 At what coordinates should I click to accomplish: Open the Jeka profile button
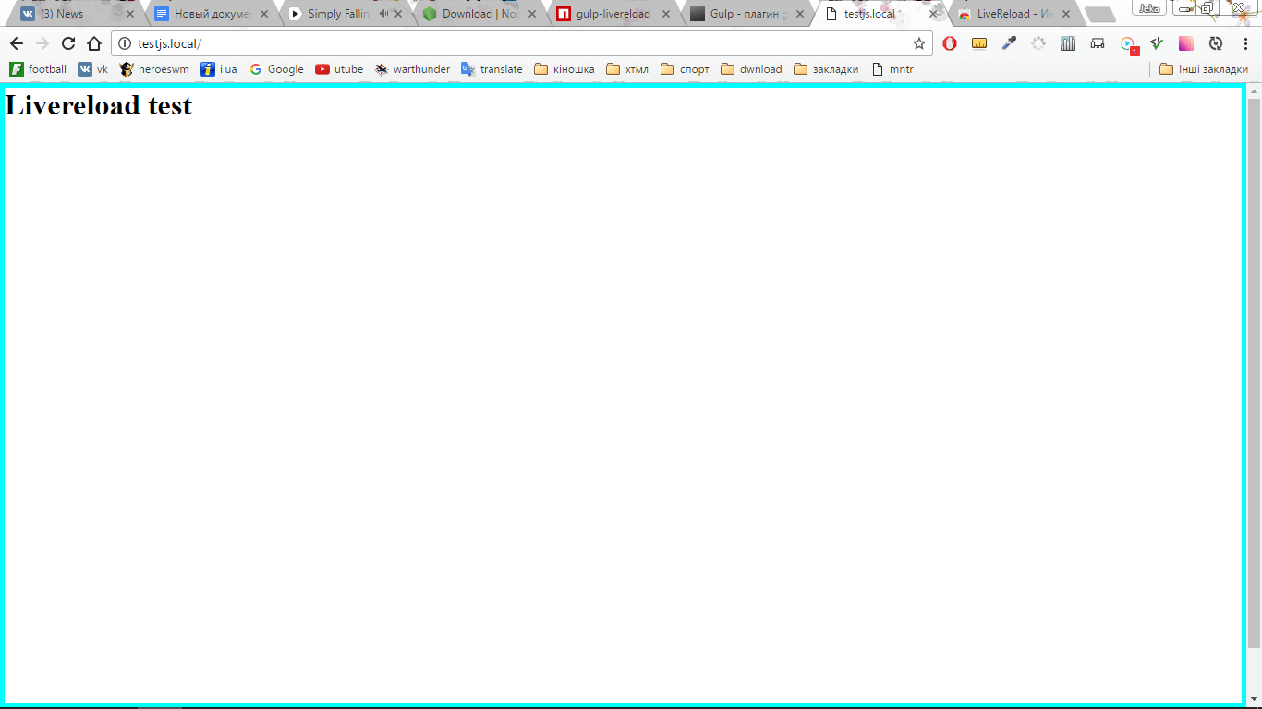pyautogui.click(x=1149, y=7)
